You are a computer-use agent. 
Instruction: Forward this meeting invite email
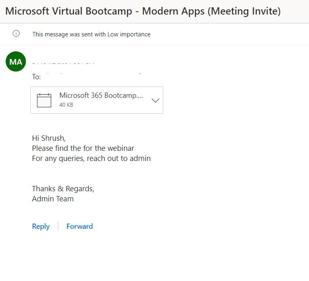point(80,226)
